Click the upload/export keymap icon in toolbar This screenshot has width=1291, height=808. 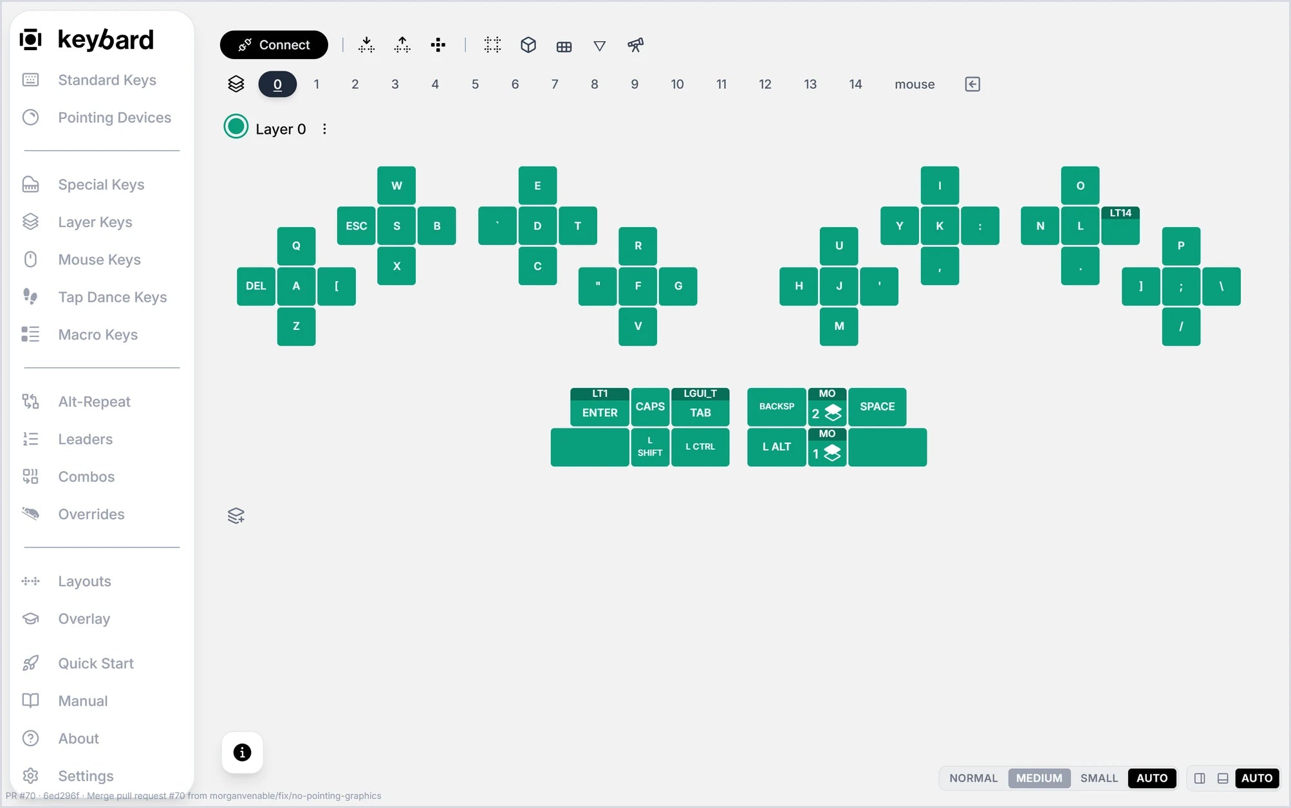(x=402, y=45)
